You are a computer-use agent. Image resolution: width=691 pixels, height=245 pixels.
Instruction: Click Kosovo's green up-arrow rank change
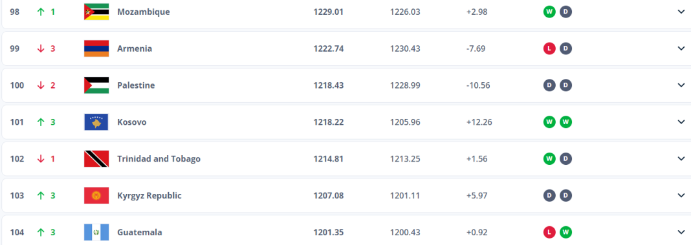click(47, 122)
